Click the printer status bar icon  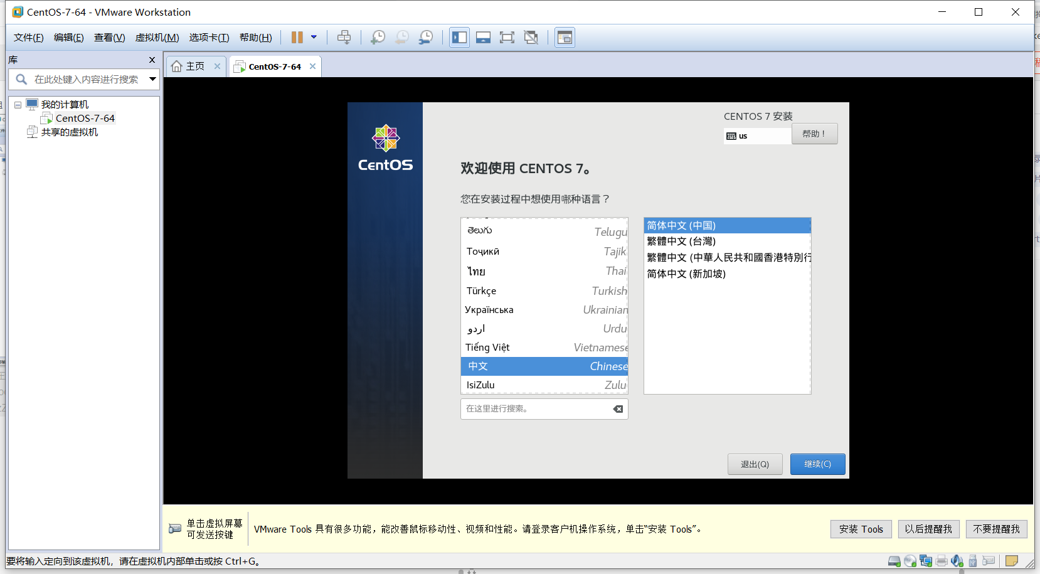tap(942, 561)
